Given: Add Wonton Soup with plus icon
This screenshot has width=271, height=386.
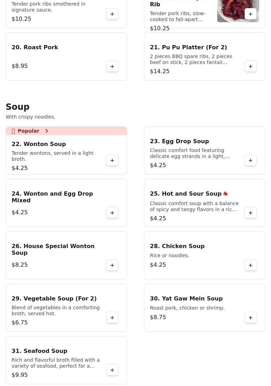Looking at the screenshot, I should [x=112, y=160].
